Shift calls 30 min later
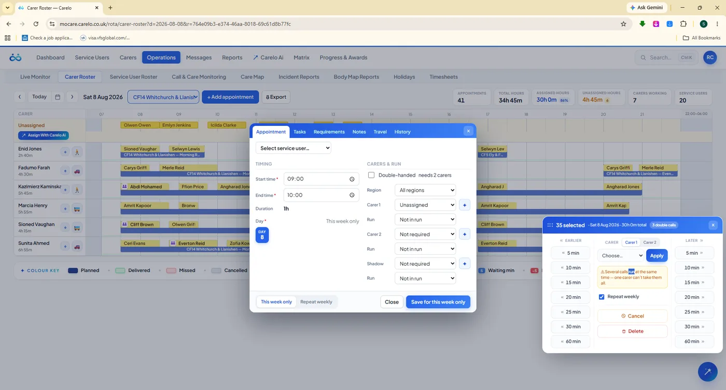The image size is (726, 390). click(x=694, y=326)
